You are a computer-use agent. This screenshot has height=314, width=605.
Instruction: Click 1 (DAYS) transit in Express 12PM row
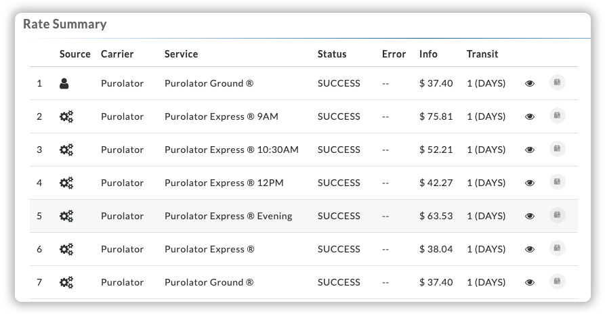pyautogui.click(x=486, y=183)
